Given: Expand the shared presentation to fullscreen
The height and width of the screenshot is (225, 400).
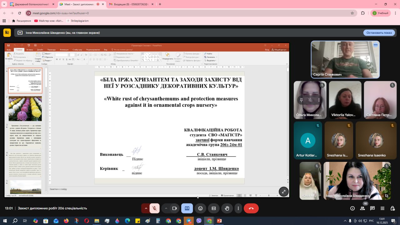Looking at the screenshot, I should [283, 192].
